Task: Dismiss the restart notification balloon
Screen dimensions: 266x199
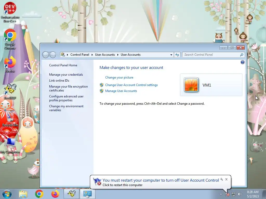Action: point(226,179)
